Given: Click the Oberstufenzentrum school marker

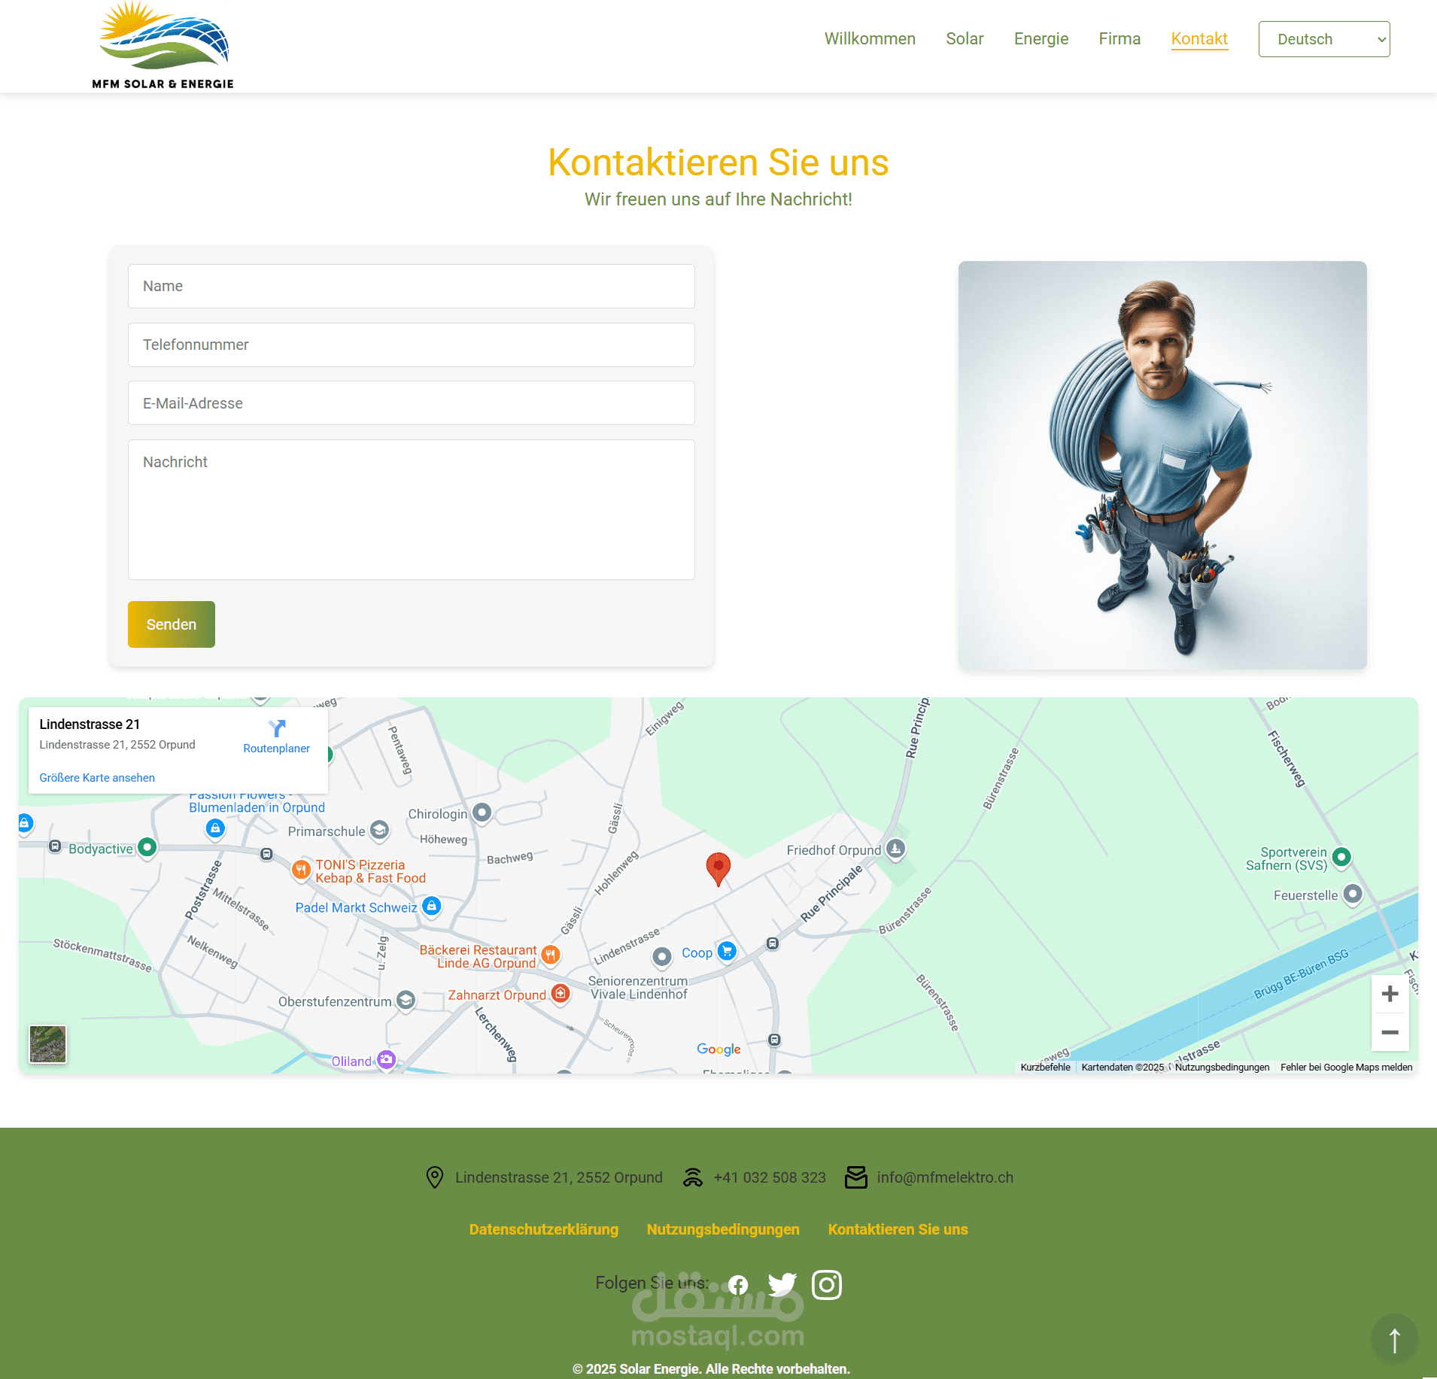Looking at the screenshot, I should (x=406, y=1000).
